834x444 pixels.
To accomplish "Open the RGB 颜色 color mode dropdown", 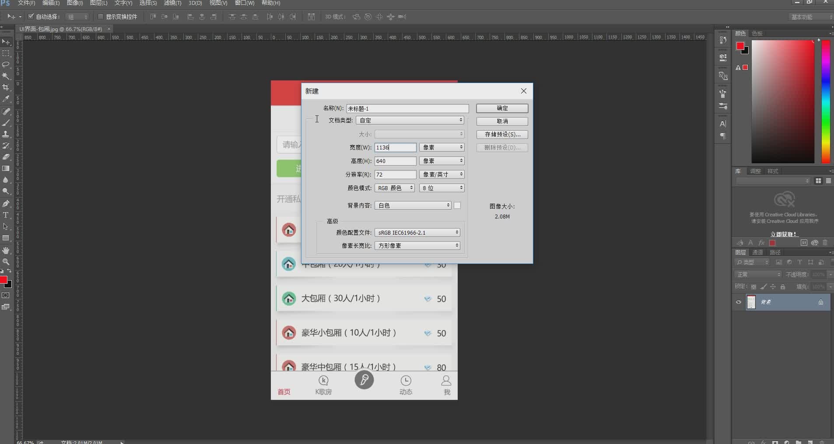I will tap(395, 188).
